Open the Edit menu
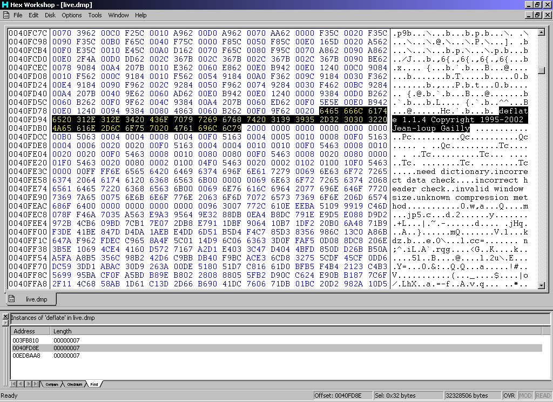Screen dimensions: 553x402 [33, 15]
